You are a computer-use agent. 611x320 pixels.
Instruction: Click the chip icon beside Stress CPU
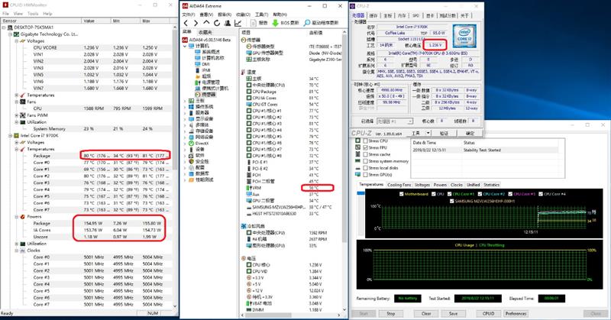point(357,141)
